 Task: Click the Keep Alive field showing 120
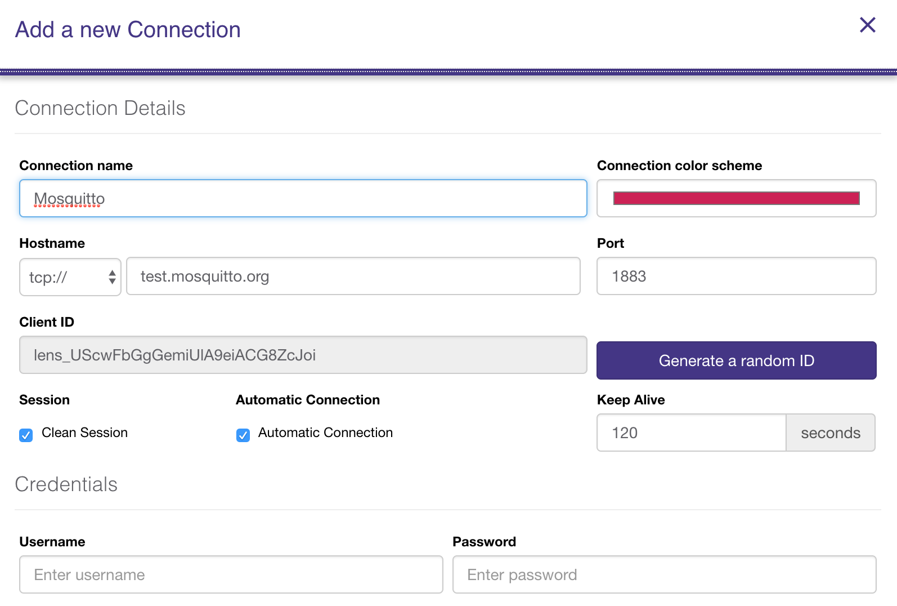tap(691, 433)
